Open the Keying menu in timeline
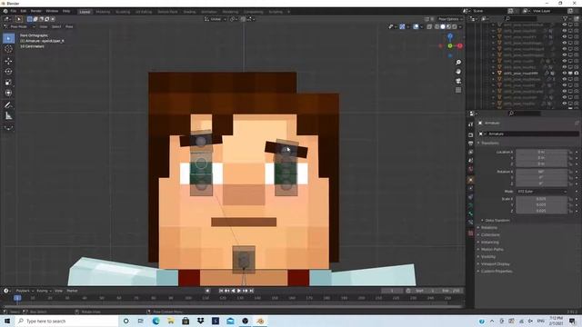The image size is (582, 327). (x=44, y=291)
